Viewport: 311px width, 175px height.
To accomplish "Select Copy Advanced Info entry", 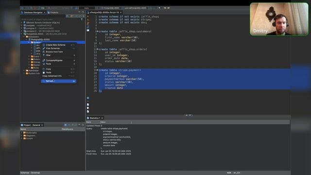I will coord(58,76).
